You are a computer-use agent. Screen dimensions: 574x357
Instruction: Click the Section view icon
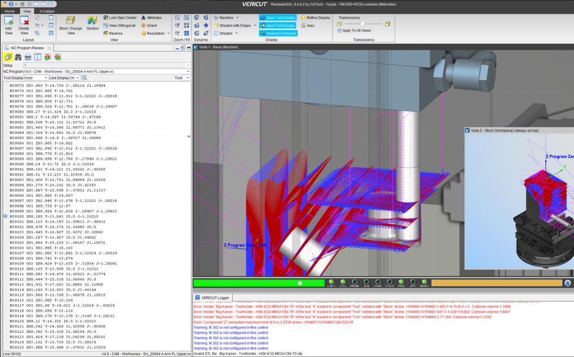click(92, 21)
